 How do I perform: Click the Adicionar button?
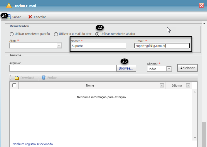(187, 68)
